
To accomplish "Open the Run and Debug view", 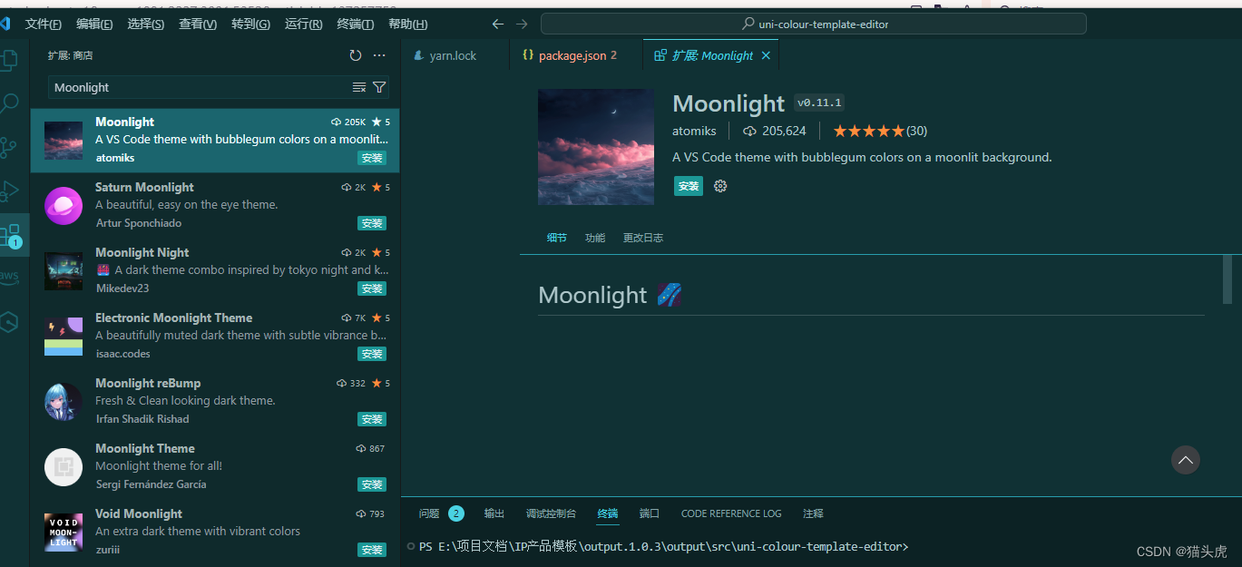I will pyautogui.click(x=12, y=191).
